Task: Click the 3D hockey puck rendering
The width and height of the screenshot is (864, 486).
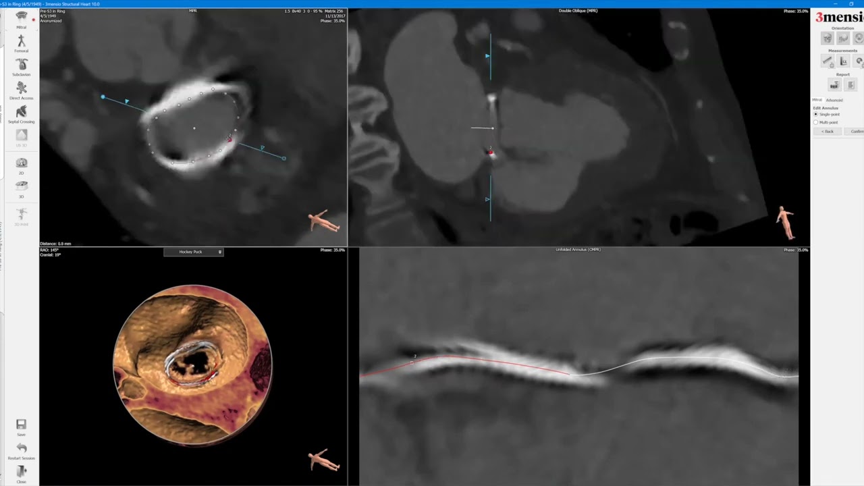Action: click(x=193, y=365)
